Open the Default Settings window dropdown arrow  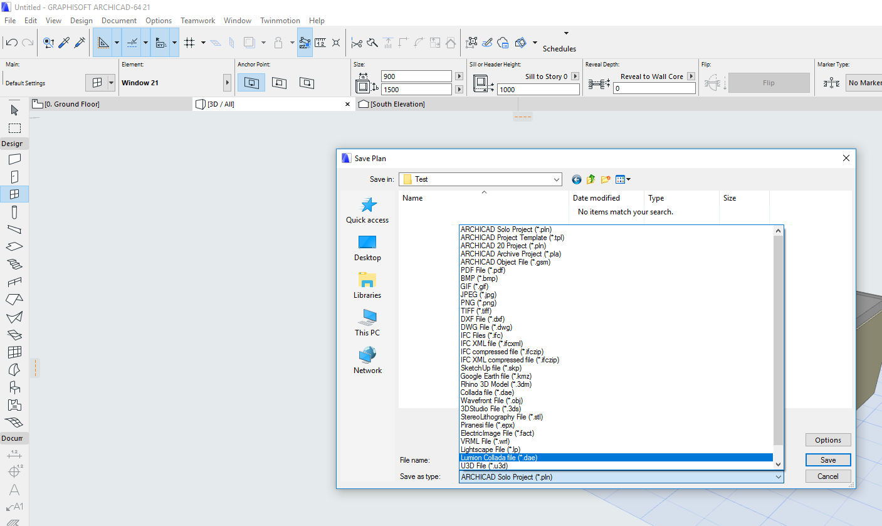click(112, 83)
